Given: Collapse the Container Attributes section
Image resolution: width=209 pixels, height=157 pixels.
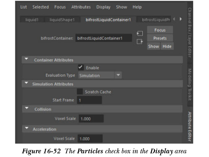Looking at the screenshot, I should tap(26, 60).
